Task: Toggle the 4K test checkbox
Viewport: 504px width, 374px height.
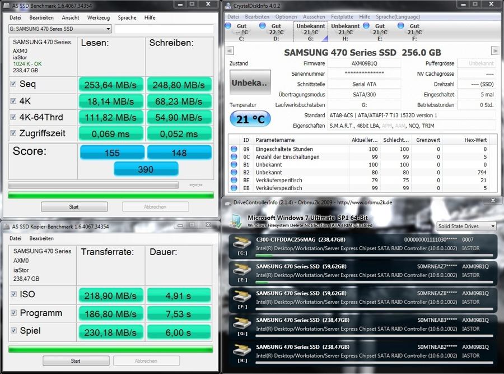Action: pyautogui.click(x=13, y=101)
